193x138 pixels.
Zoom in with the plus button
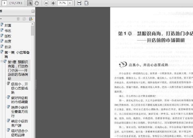(53, 3)
